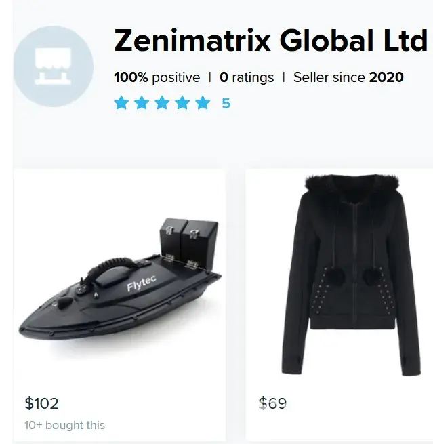
Task: Click the fourth blue rating star
Action: point(182,103)
